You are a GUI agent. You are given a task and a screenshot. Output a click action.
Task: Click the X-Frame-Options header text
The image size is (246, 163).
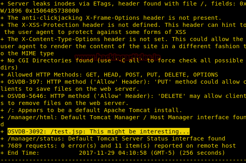pyautogui.click(x=113, y=18)
